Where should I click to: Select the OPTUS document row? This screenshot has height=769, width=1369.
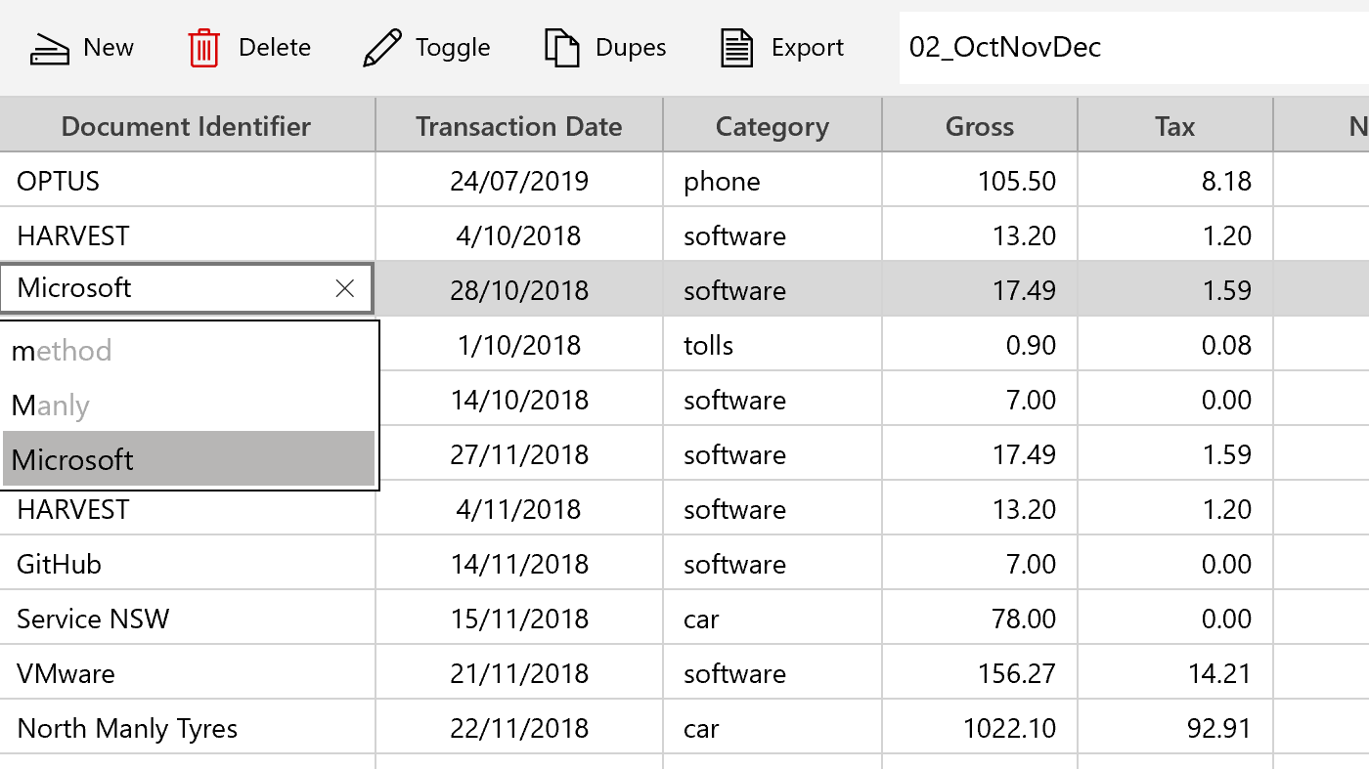[x=59, y=181]
